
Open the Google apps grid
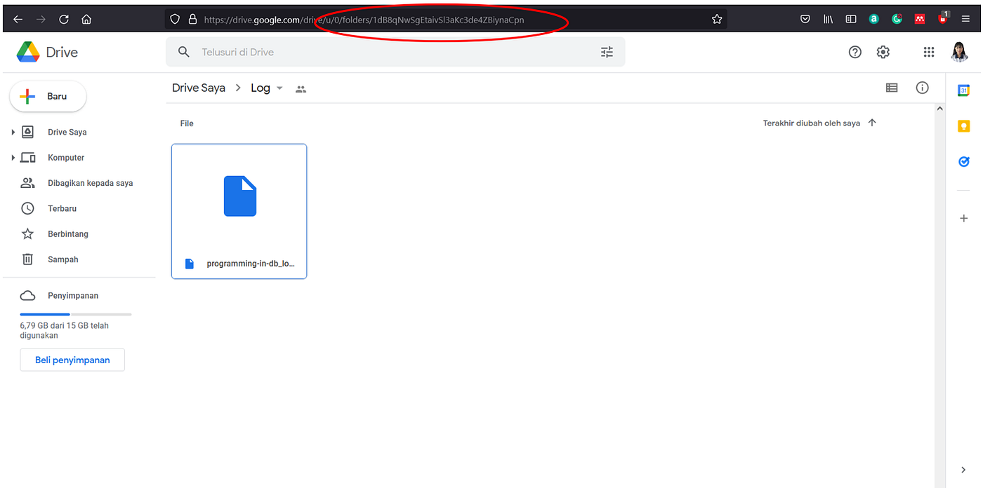point(928,51)
